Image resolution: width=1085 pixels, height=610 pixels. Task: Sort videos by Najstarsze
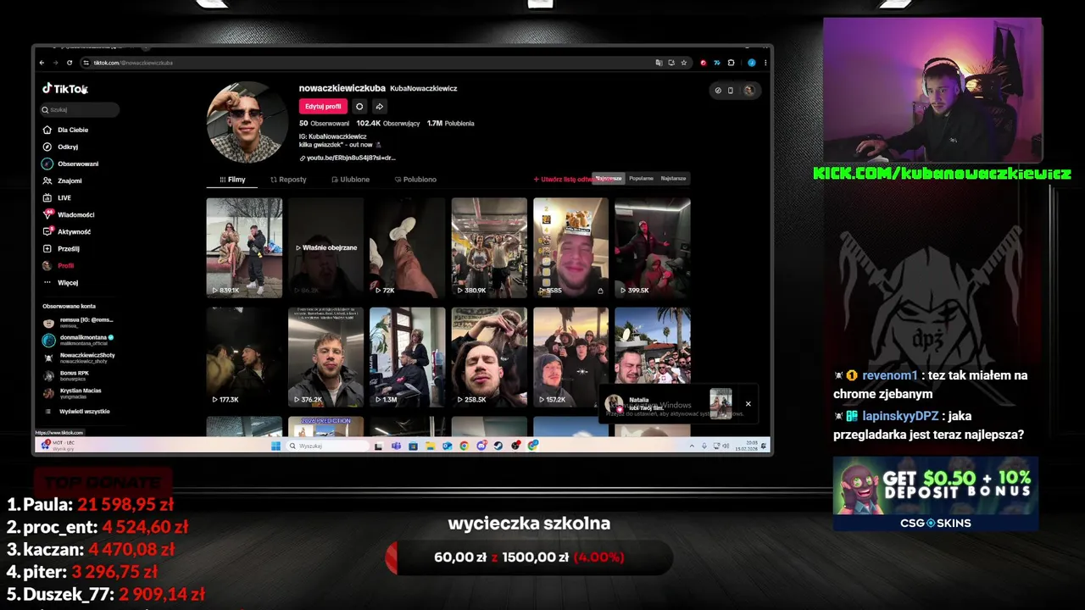click(x=673, y=178)
